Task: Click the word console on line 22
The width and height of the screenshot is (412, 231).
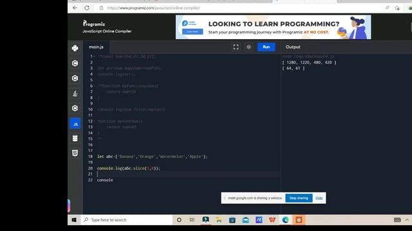Action: pyautogui.click(x=105, y=180)
